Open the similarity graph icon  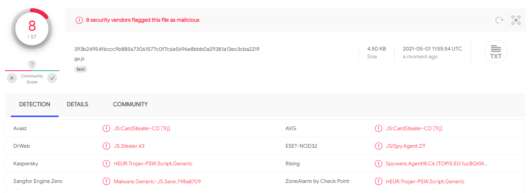tap(516, 20)
